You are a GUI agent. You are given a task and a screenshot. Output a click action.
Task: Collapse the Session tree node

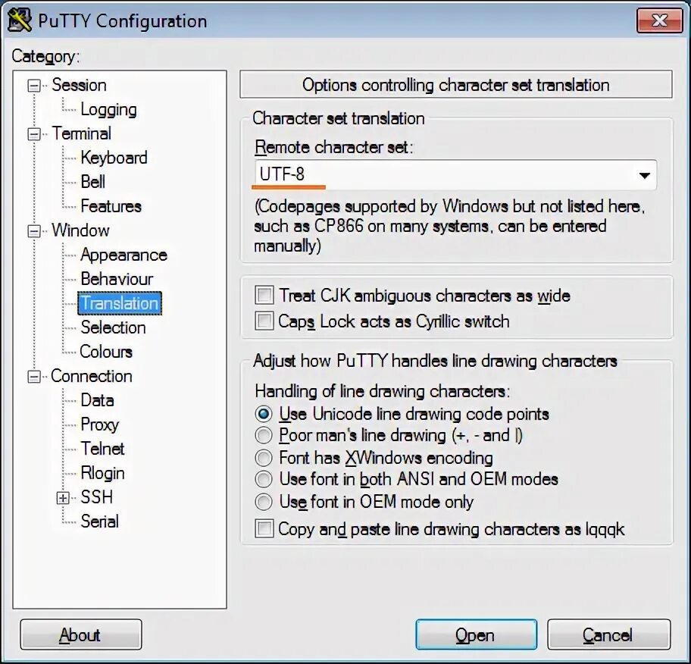pos(34,86)
